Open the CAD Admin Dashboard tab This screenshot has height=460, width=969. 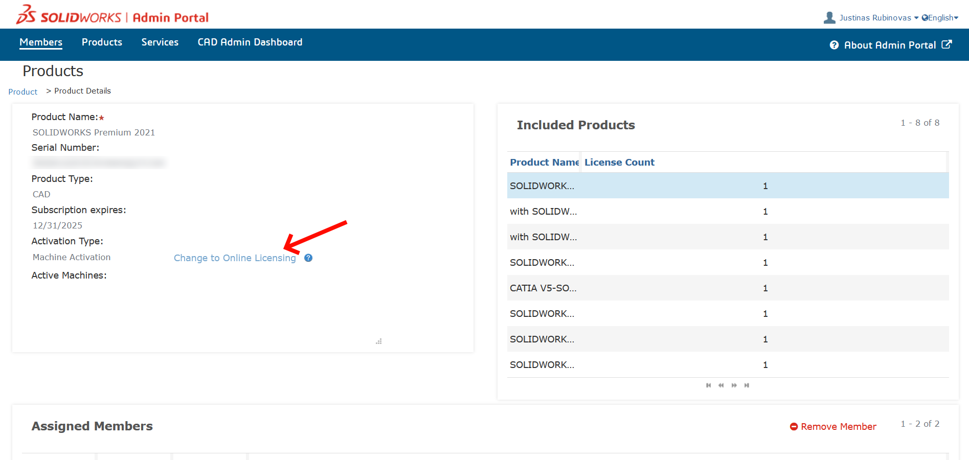250,42
